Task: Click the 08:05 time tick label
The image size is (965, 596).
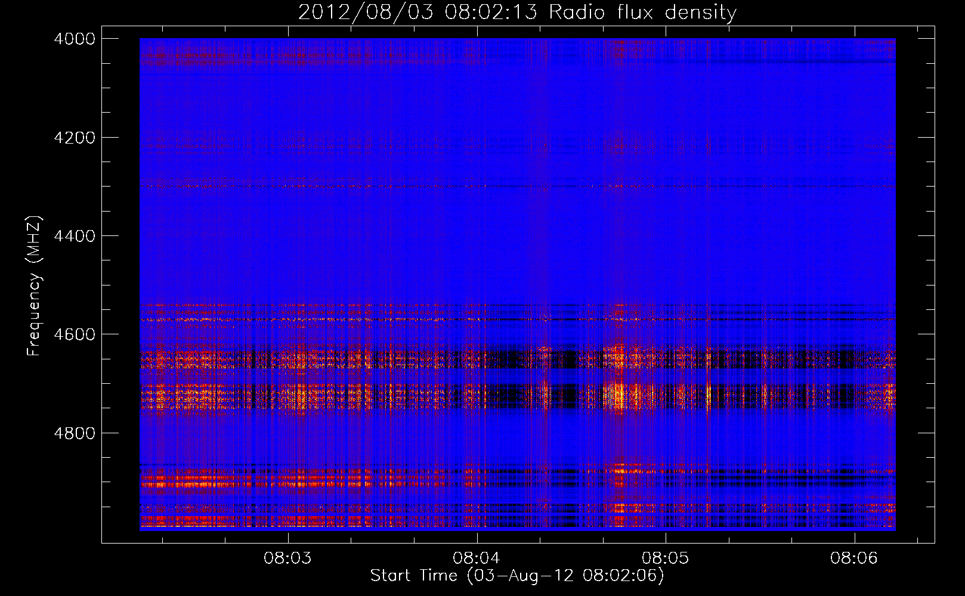Action: [x=665, y=558]
